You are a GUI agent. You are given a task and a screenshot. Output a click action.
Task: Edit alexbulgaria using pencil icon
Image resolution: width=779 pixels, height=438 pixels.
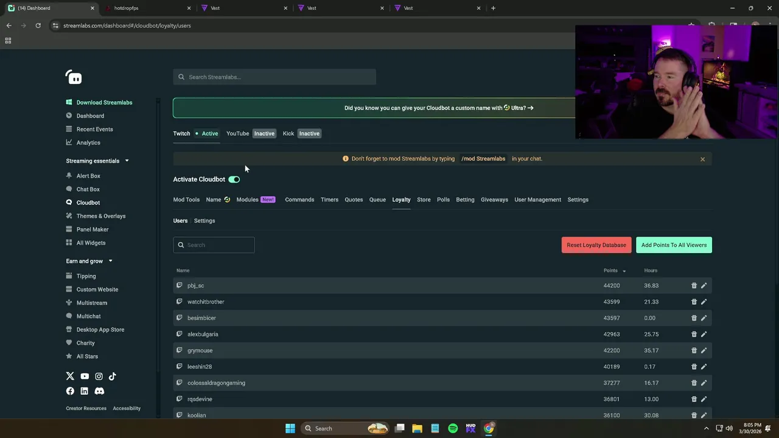704,334
